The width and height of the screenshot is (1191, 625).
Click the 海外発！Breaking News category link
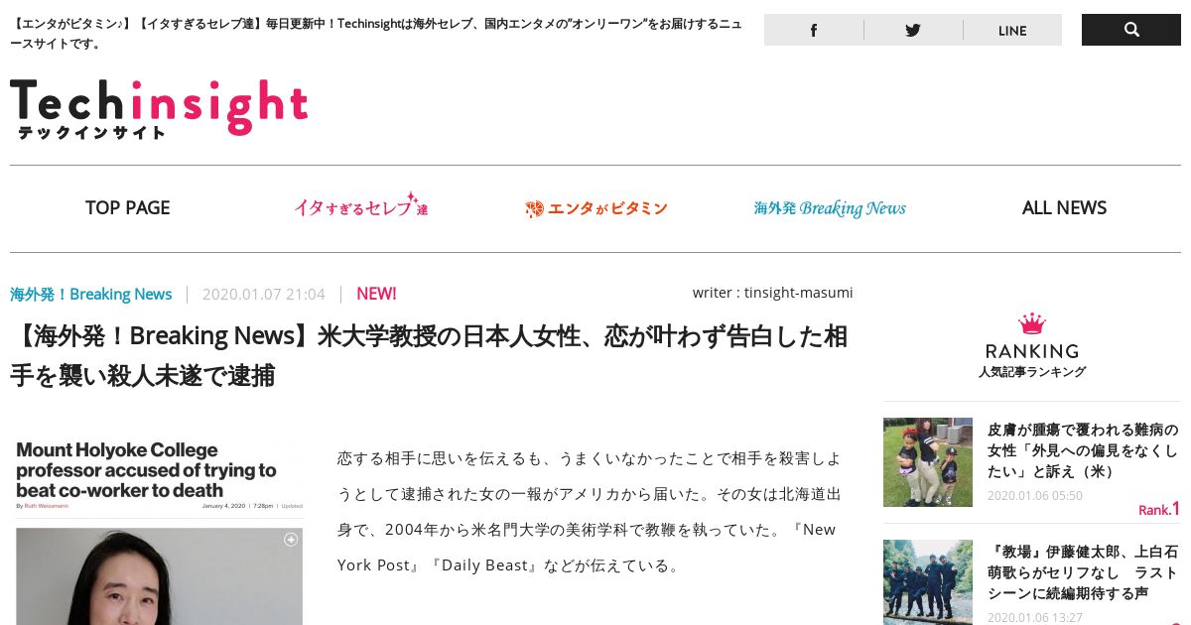(x=91, y=294)
